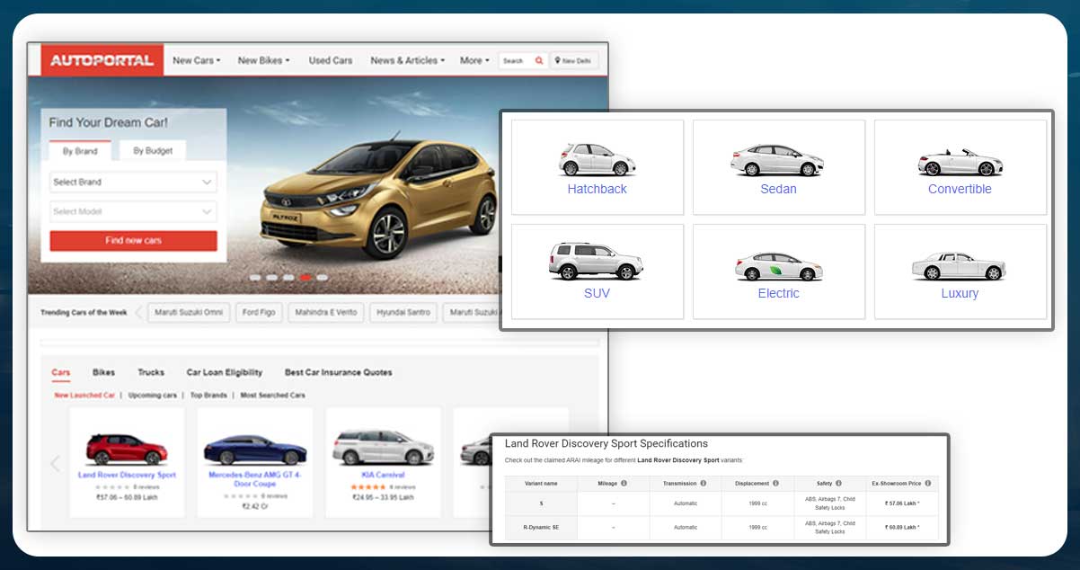This screenshot has width=1080, height=570.
Task: Open the News & Articles menu
Action: tap(408, 60)
